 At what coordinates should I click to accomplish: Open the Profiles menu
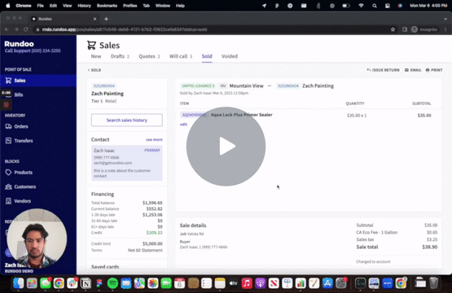click(x=130, y=6)
